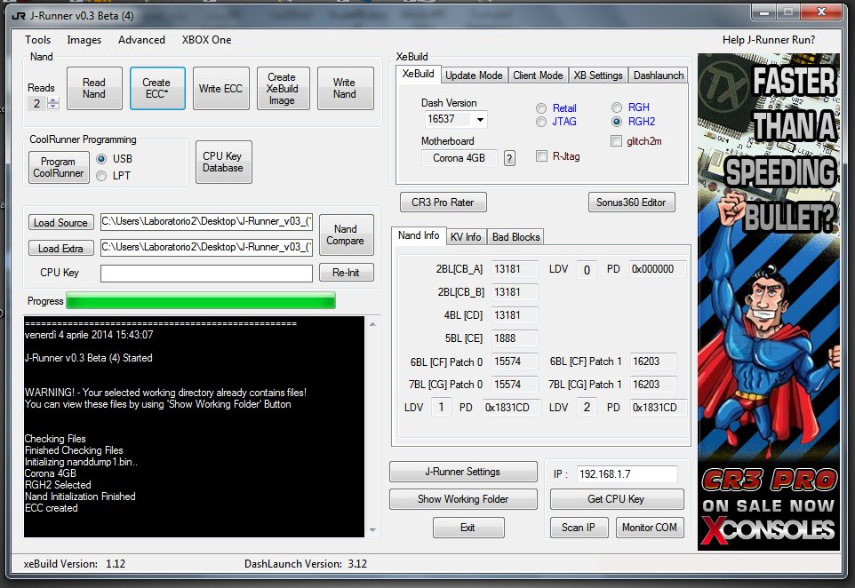Screen dimensions: 855x588
Task: Open the Bad Blocks tab
Action: [516, 236]
